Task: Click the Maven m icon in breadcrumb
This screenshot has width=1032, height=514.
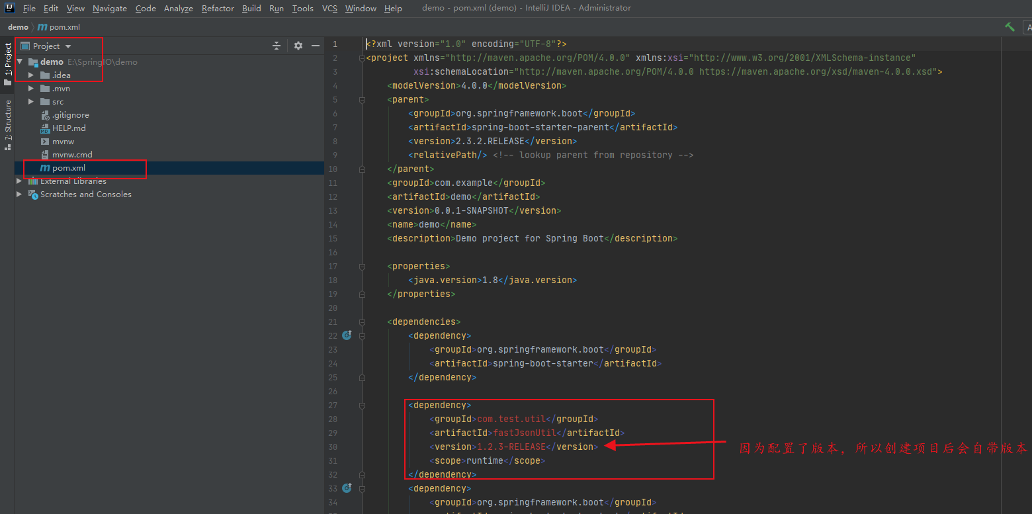Action: point(42,27)
